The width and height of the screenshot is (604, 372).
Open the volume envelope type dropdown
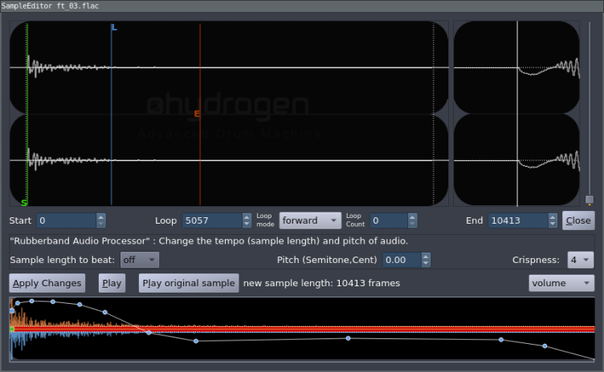[561, 283]
